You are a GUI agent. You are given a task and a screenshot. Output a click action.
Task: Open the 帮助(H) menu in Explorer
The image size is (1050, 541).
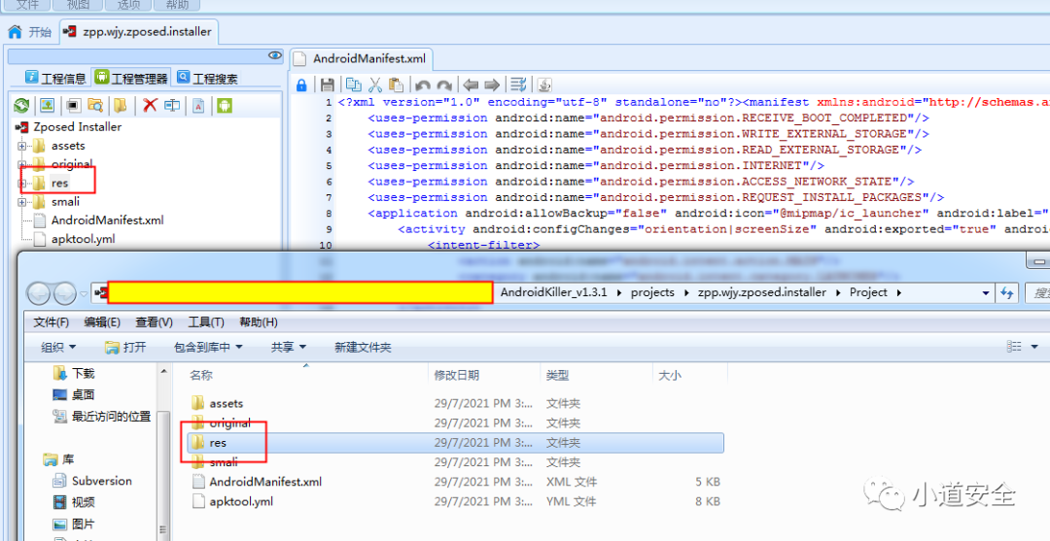[x=258, y=322]
